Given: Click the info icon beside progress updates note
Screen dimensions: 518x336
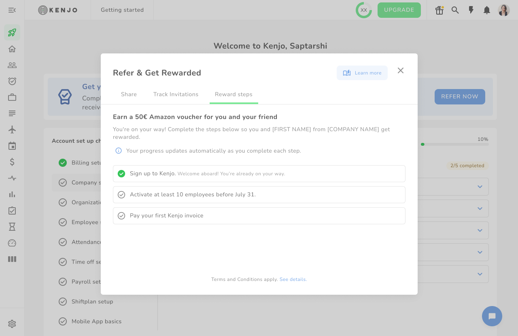Looking at the screenshot, I should [119, 151].
